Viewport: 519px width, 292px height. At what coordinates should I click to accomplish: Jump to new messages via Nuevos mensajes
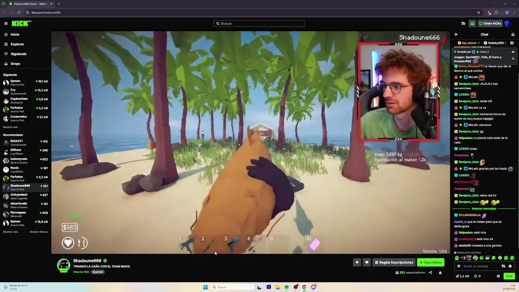tap(484, 209)
